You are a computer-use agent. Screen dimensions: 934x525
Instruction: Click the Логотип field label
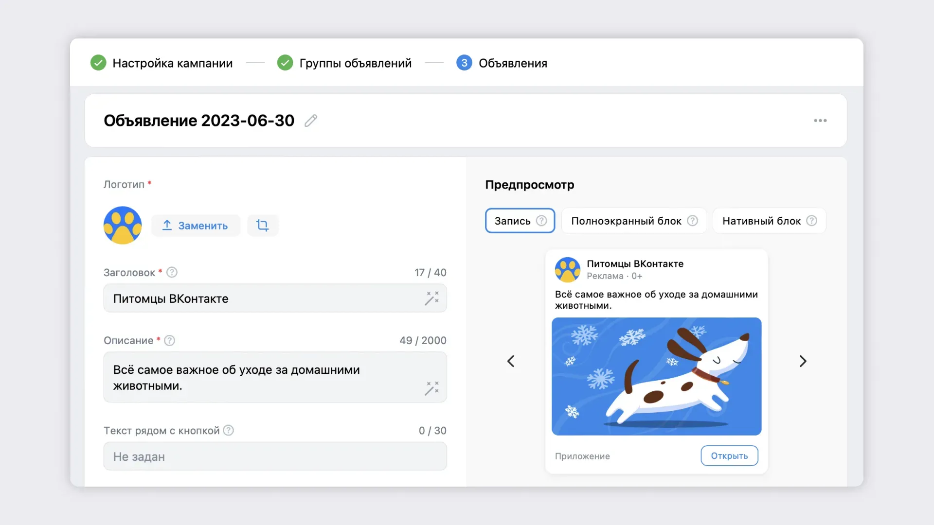click(x=124, y=185)
